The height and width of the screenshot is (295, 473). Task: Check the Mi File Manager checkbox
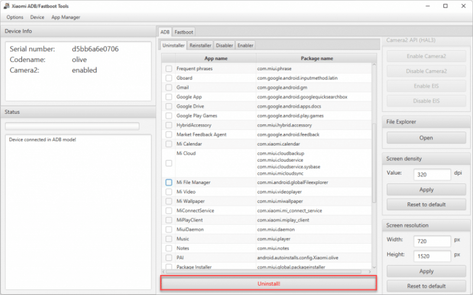coord(169,182)
